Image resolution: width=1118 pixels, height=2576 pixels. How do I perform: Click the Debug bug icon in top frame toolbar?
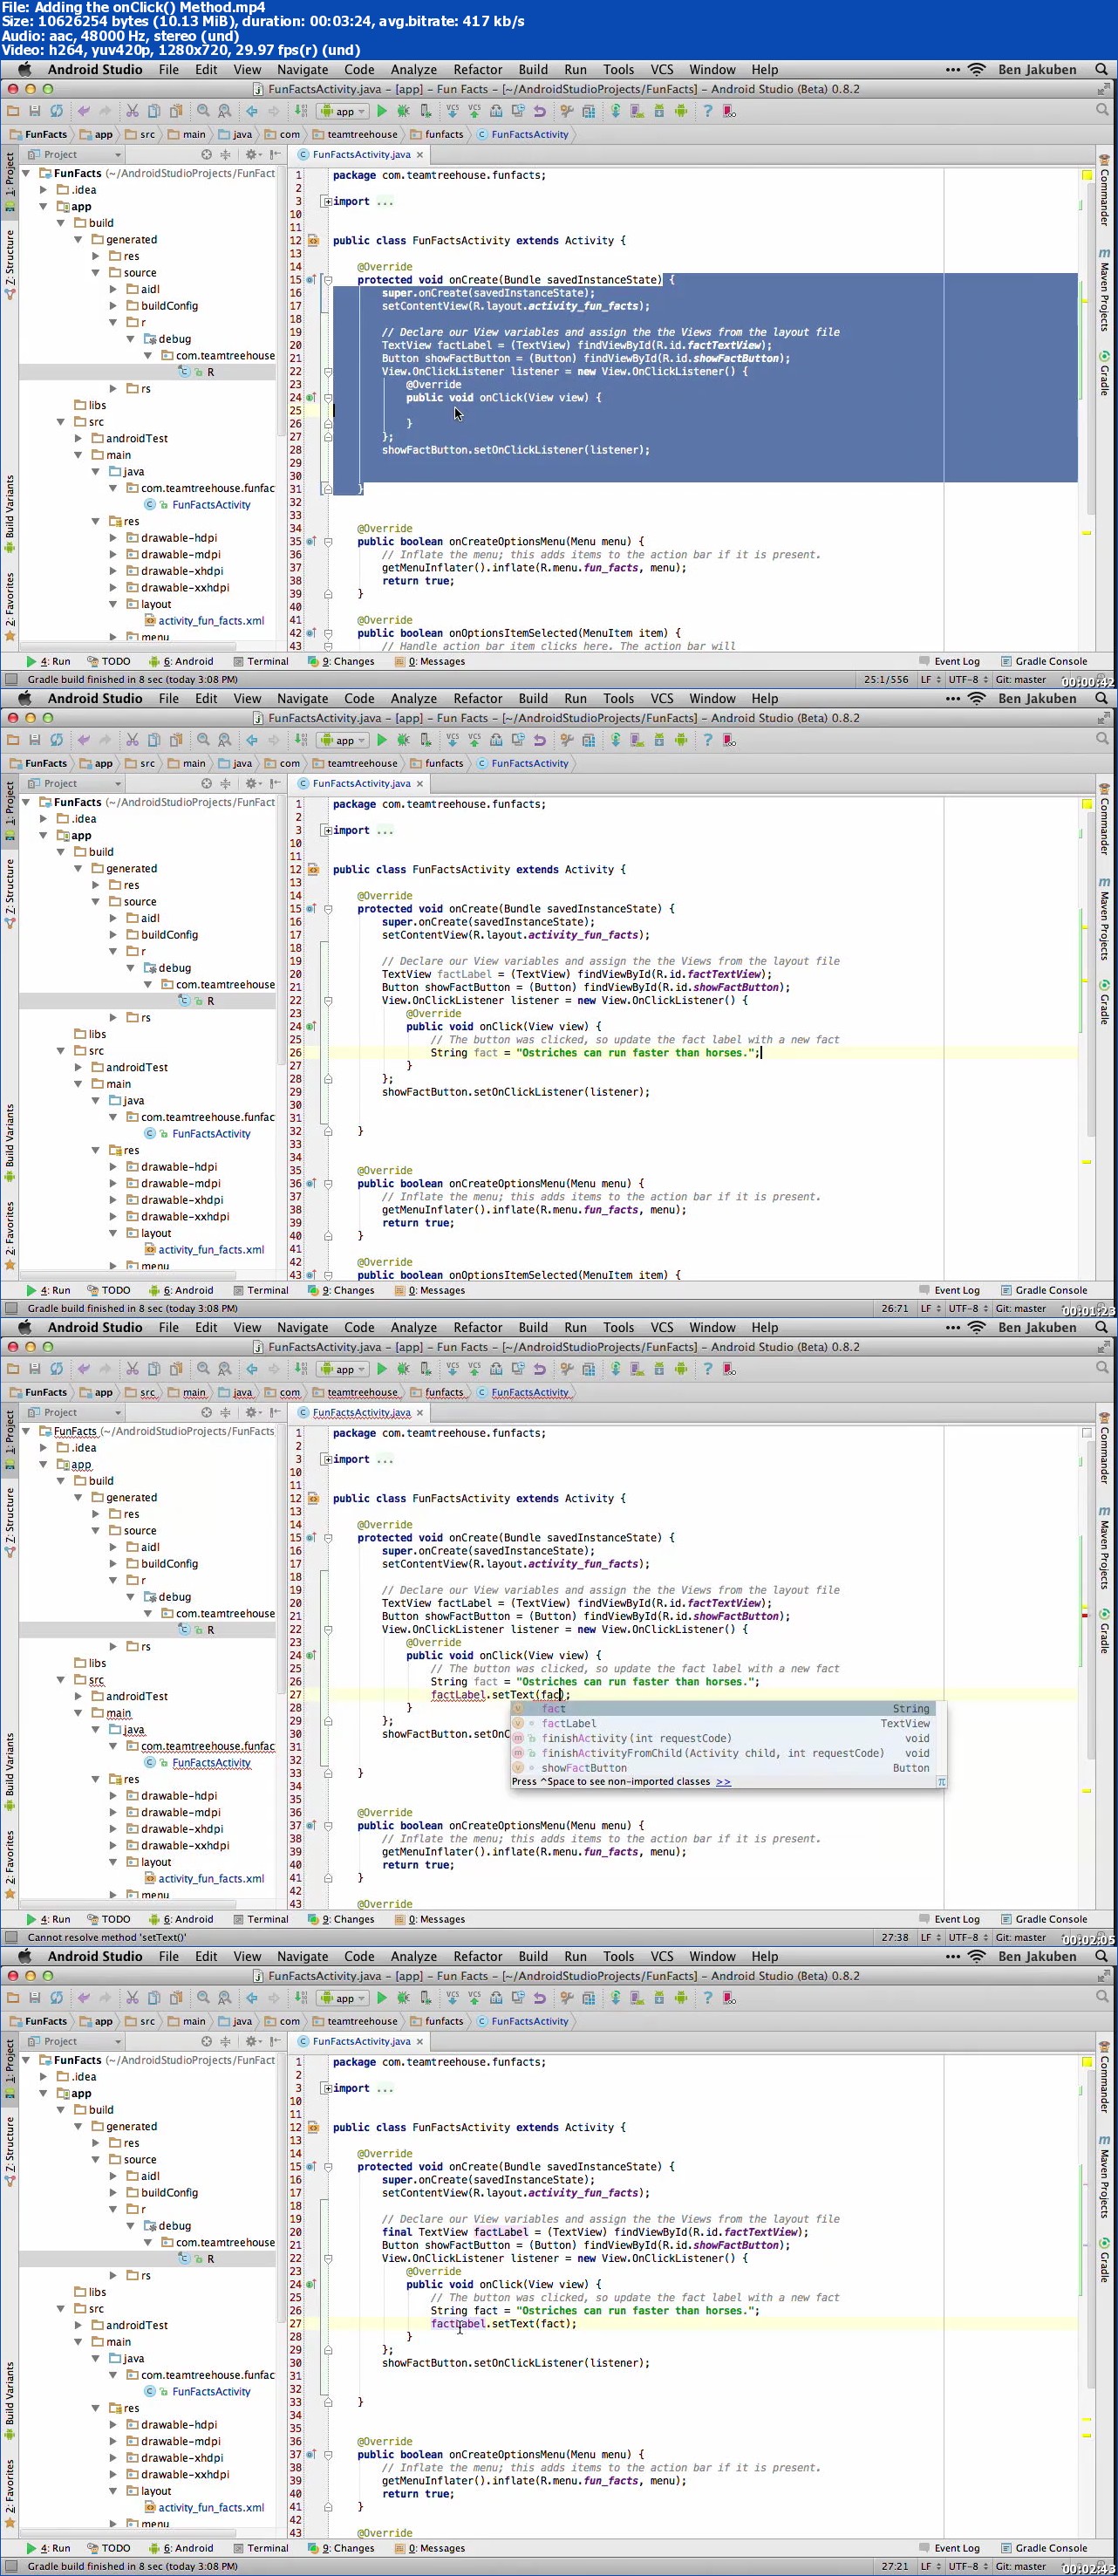click(x=404, y=111)
